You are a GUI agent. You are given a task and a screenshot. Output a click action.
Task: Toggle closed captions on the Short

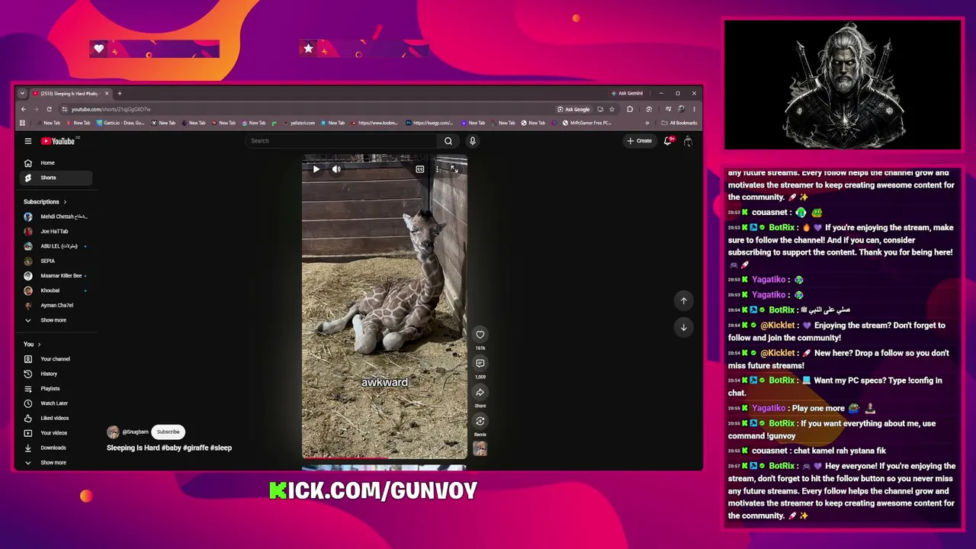click(x=420, y=169)
